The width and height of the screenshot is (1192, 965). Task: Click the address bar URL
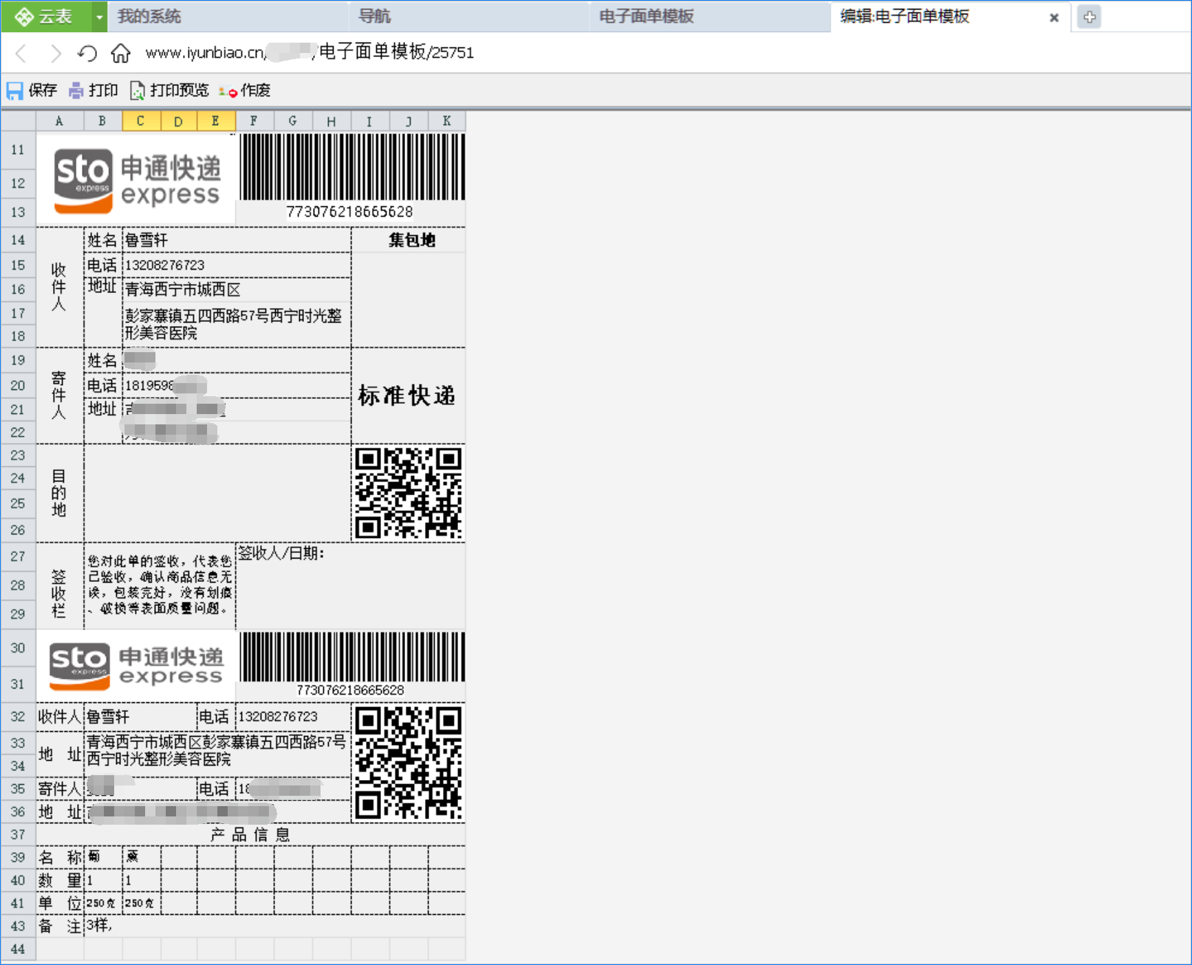coord(310,52)
